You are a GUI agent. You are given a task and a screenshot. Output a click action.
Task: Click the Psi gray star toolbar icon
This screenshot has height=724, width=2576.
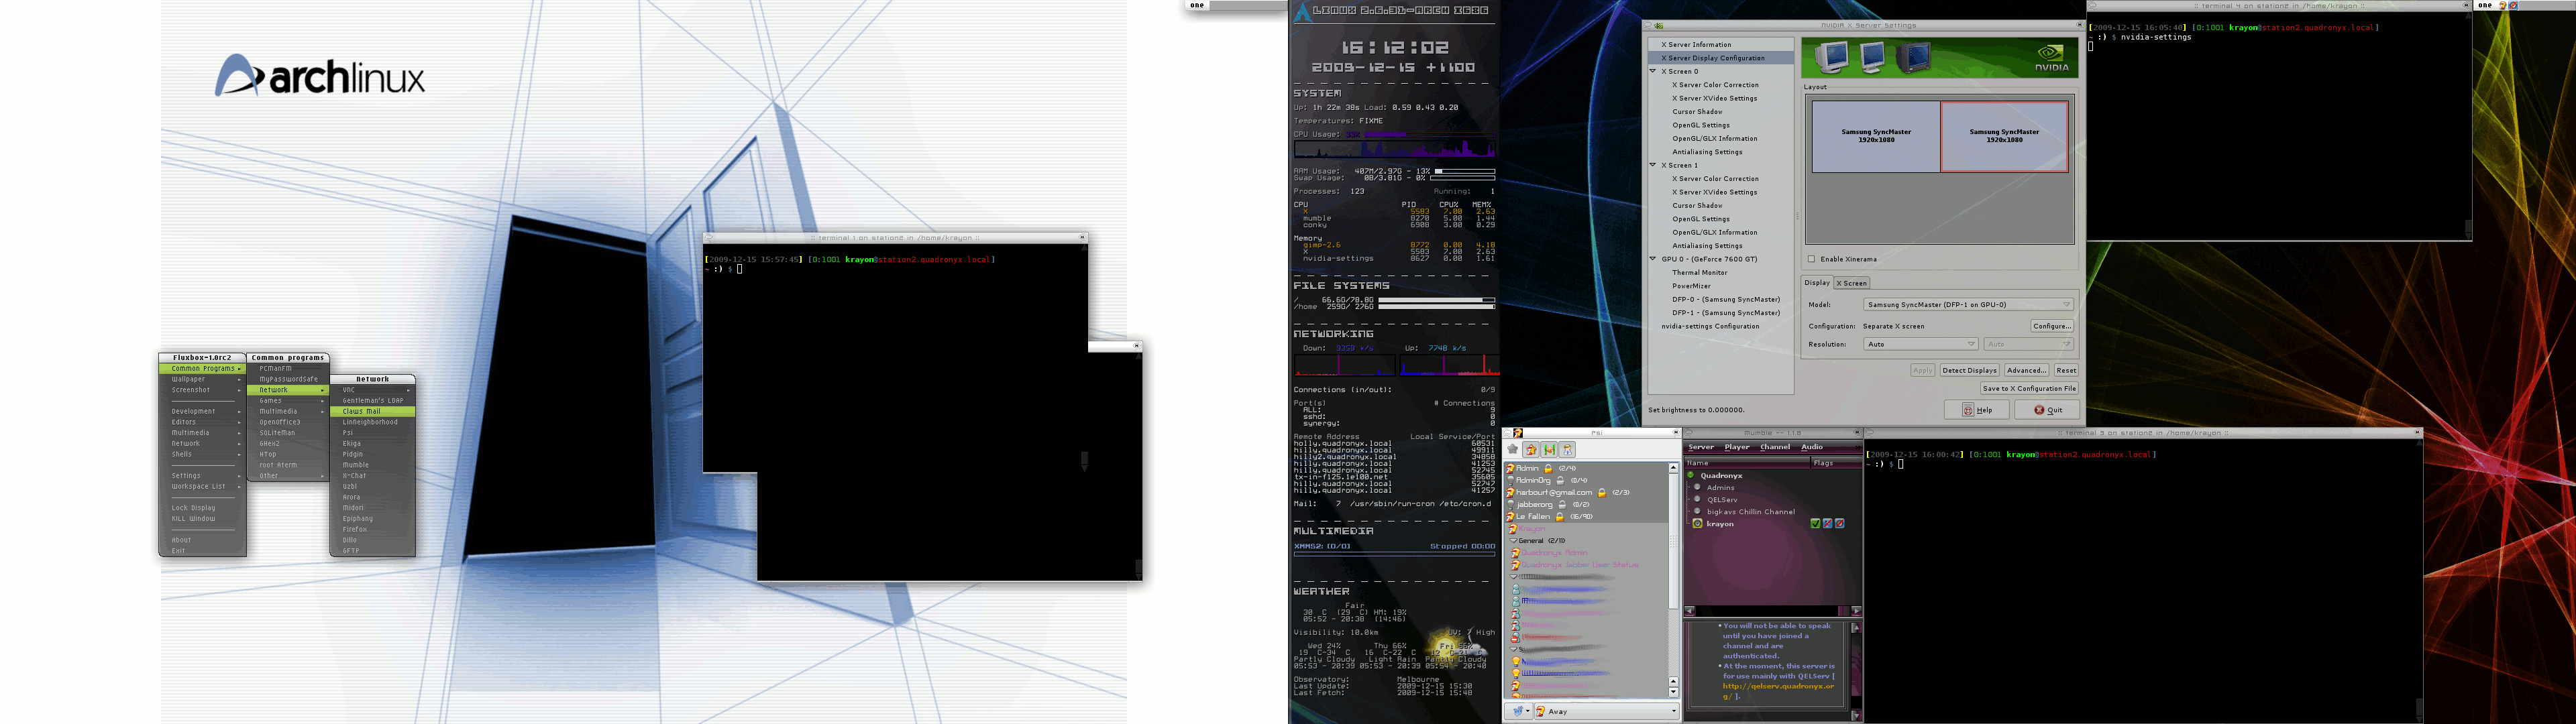tap(1512, 450)
